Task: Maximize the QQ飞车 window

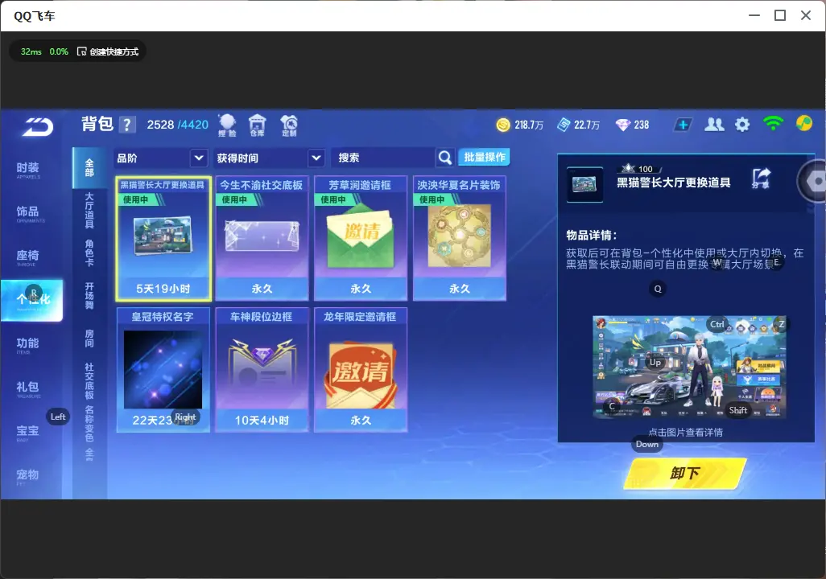Action: coord(780,15)
